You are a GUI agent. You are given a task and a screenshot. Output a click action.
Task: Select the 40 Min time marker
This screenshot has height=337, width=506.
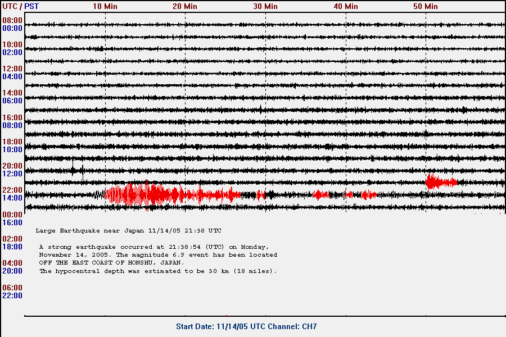[x=345, y=6]
